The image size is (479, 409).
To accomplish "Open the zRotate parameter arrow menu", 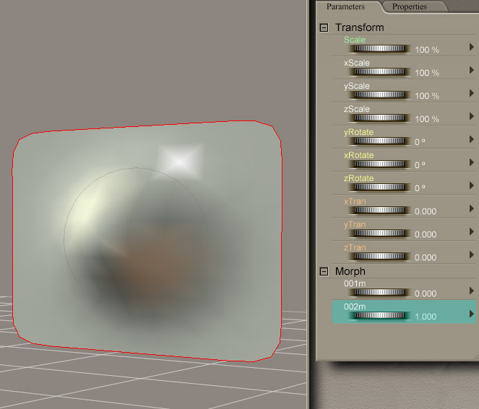I will [x=471, y=185].
